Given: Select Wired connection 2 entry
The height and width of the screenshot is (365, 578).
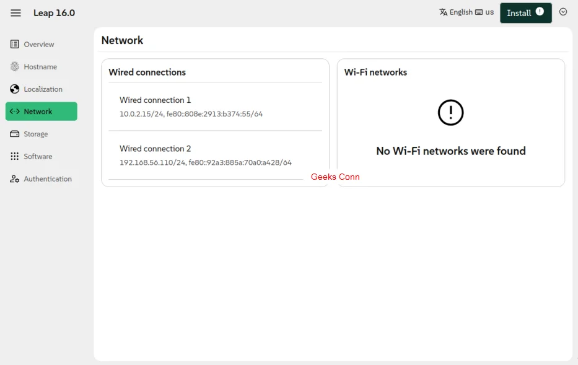Looking at the screenshot, I should coord(155,149).
